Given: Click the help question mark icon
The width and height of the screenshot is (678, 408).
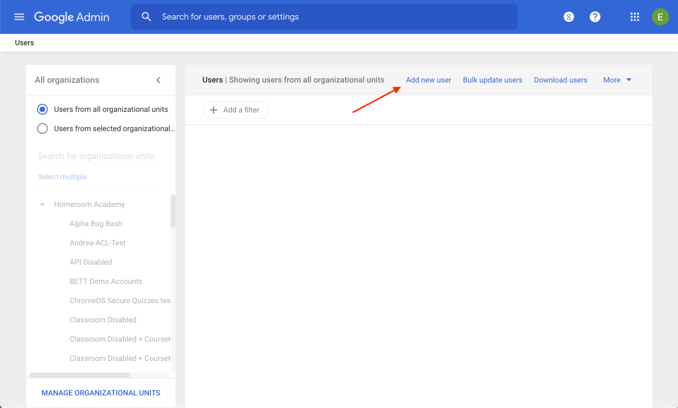Looking at the screenshot, I should 594,17.
